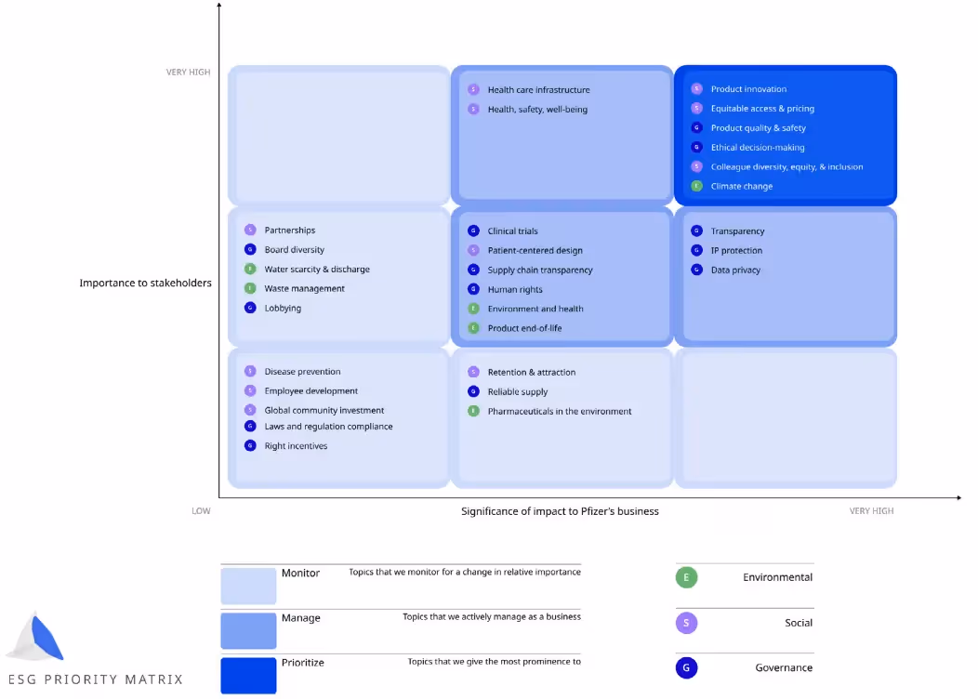
Task: Click the Monitor light blue legend swatch
Action: tap(248, 586)
